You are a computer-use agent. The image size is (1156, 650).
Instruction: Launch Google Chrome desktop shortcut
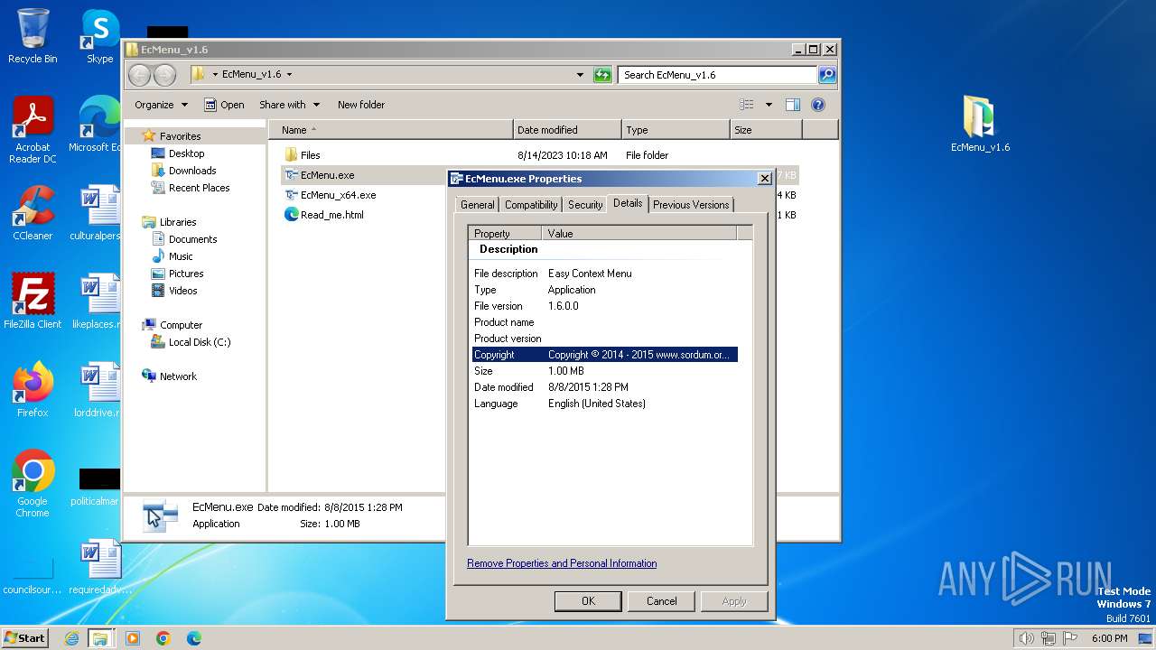coord(33,483)
